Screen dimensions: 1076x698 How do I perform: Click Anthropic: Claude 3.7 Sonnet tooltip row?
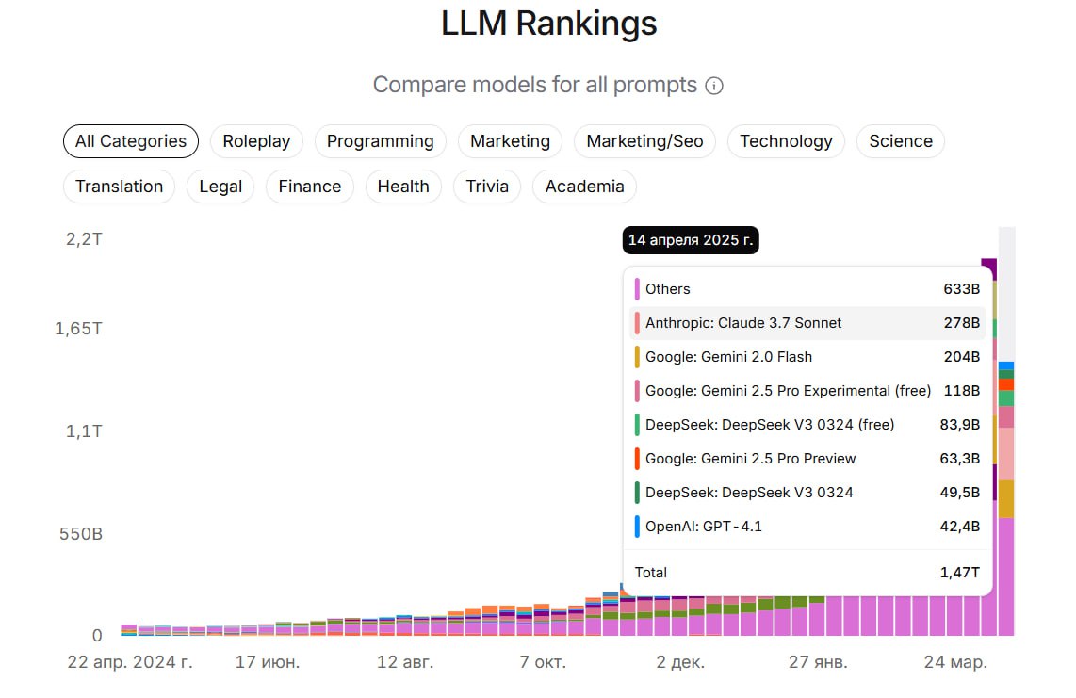[x=807, y=323]
